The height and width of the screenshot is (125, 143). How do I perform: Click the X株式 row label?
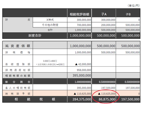(50, 20)
